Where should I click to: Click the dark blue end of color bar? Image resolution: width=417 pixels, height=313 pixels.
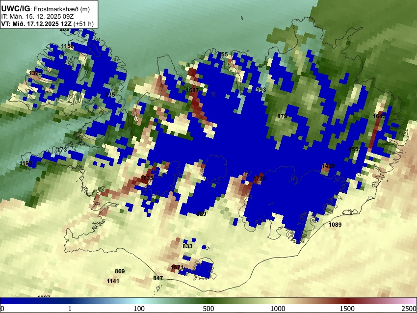coord(16,301)
